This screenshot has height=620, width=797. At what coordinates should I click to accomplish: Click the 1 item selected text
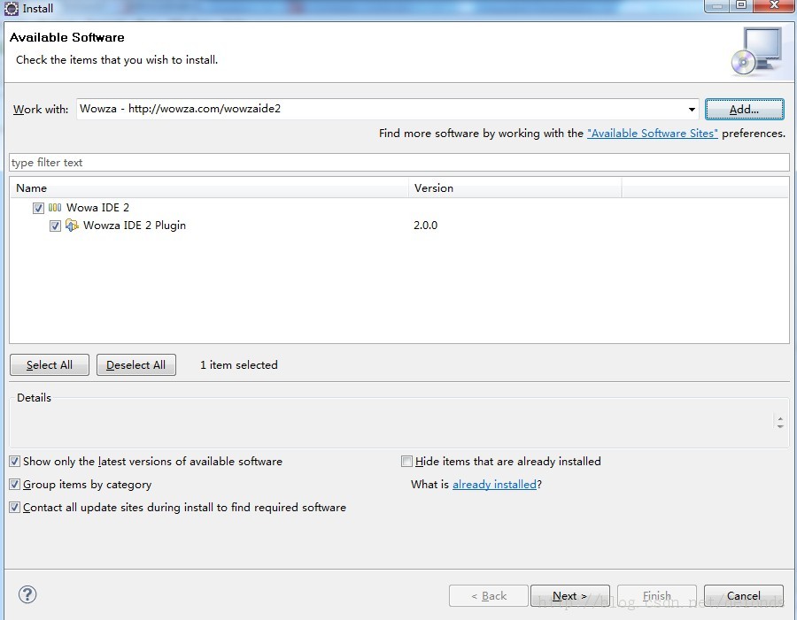point(239,364)
